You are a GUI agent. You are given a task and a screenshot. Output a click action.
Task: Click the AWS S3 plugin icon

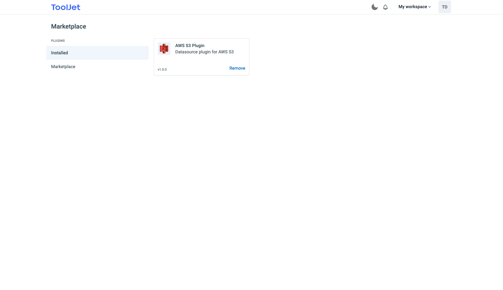coord(164,49)
